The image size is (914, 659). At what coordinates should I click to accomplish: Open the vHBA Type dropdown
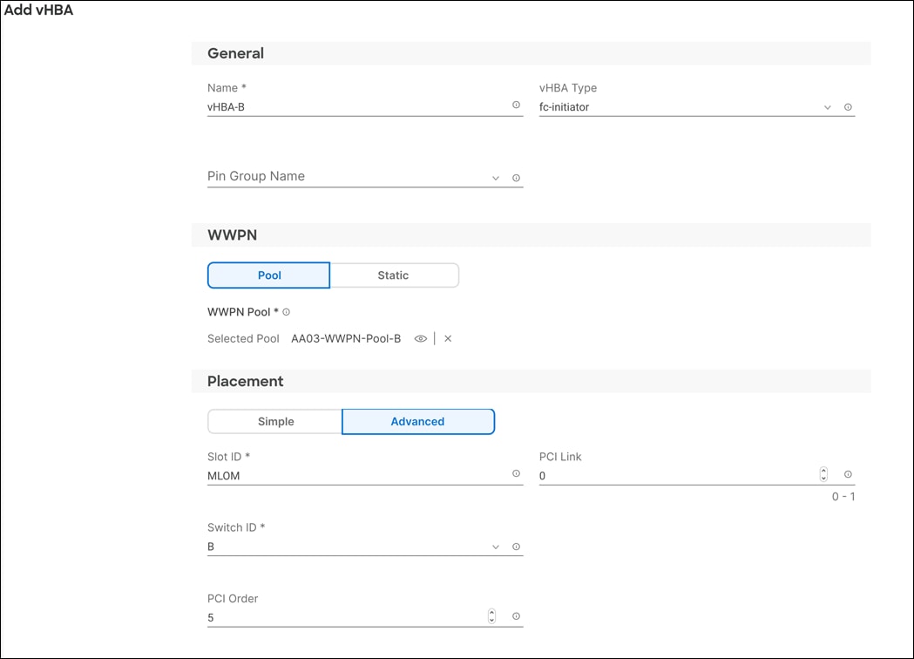coord(827,106)
